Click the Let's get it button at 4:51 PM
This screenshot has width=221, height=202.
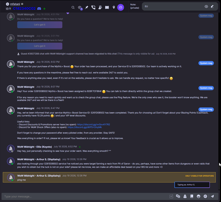coord(40,25)
